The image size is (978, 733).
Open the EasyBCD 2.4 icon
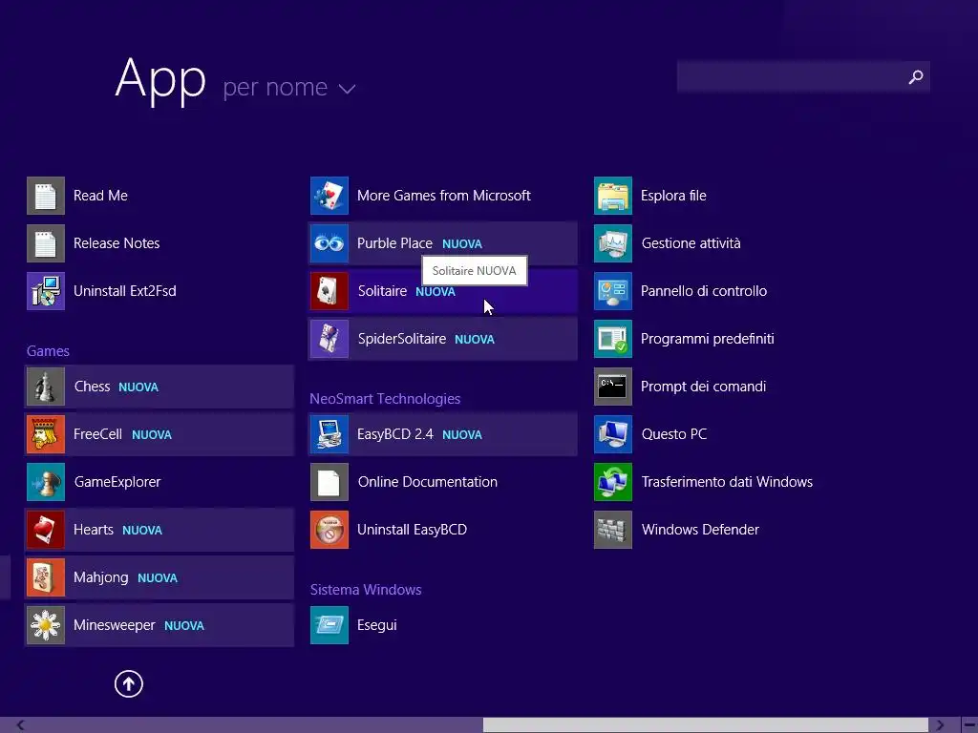(x=330, y=434)
